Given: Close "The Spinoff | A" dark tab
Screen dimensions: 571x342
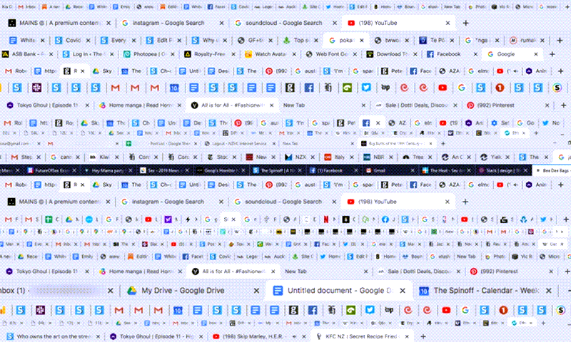Looking at the screenshot, I should click(300, 170).
